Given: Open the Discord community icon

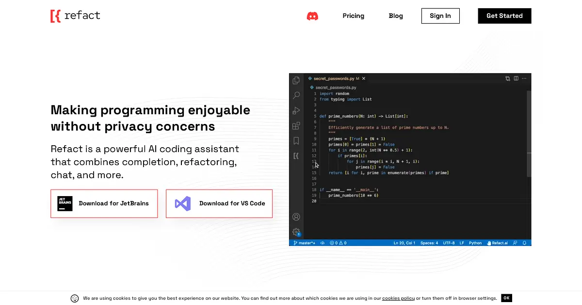Looking at the screenshot, I should click(x=312, y=16).
